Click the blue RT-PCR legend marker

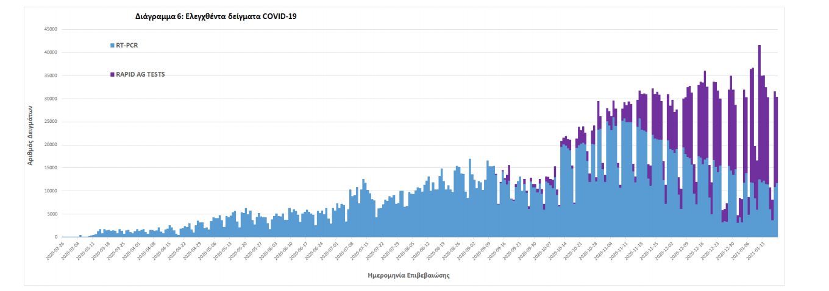112,45
